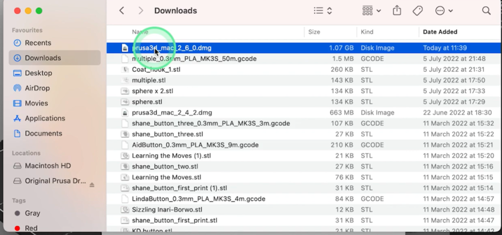Click the Share toolbar icon
Viewport: 502px width, 235px height.
point(397,11)
